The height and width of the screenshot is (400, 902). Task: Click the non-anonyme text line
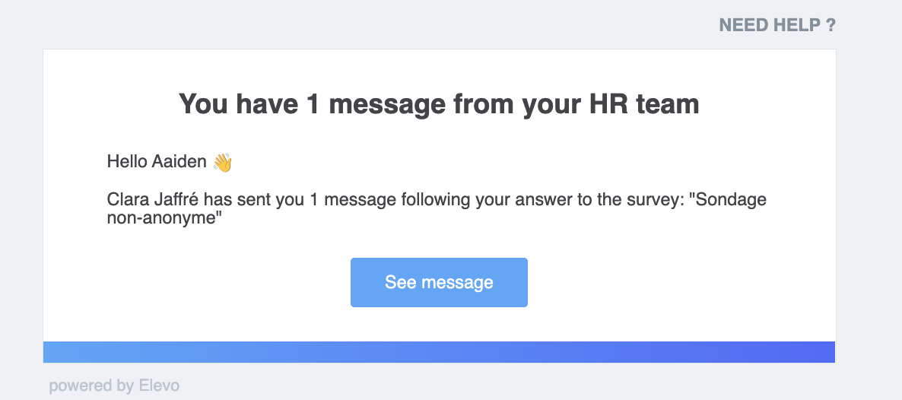(164, 219)
